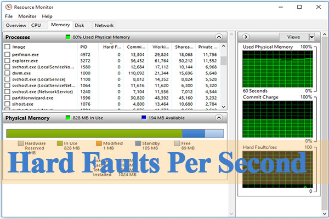The image size is (329, 219).
Task: Open the Views dropdown arrow
Action: tap(312, 37)
